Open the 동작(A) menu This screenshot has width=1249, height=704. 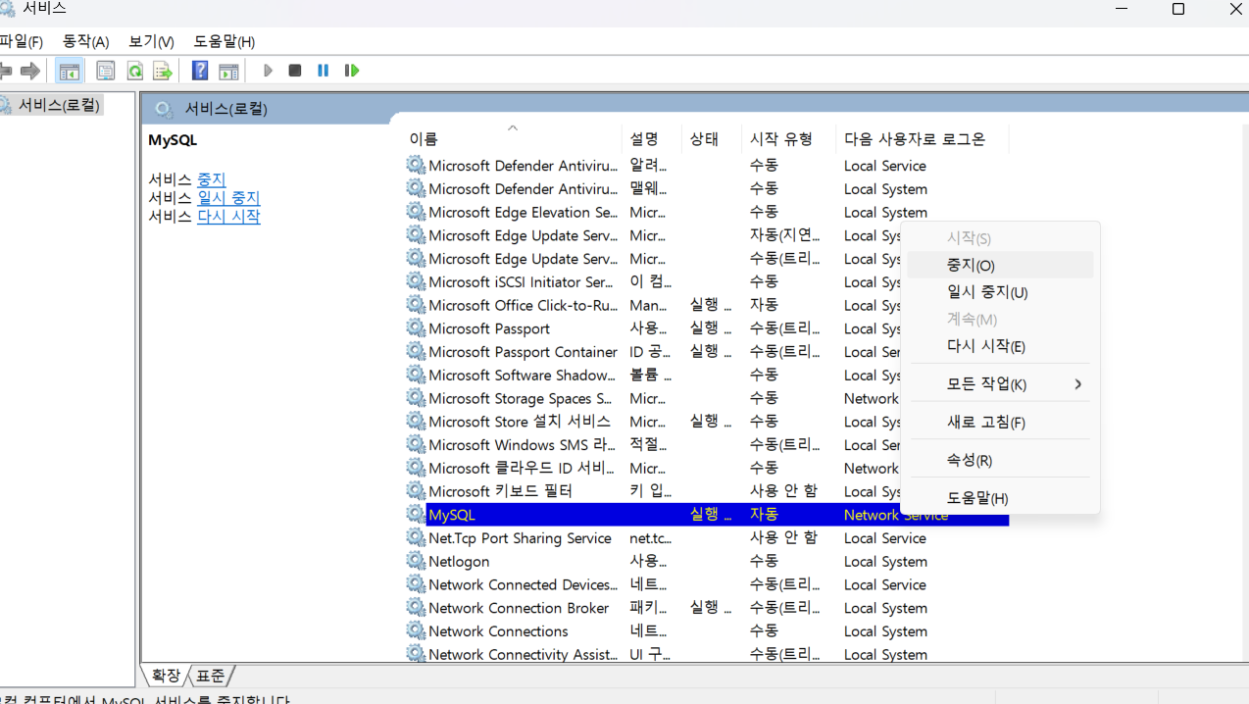(85, 41)
